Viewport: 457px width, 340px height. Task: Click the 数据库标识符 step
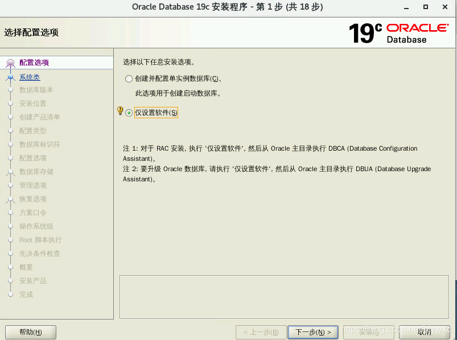[x=40, y=144]
